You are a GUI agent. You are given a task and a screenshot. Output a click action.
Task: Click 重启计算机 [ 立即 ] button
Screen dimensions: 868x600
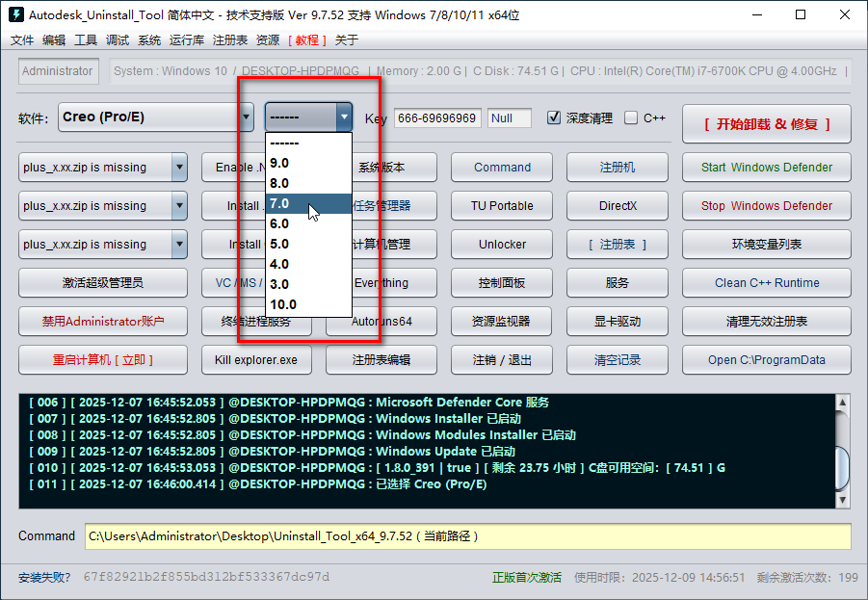click(x=103, y=360)
